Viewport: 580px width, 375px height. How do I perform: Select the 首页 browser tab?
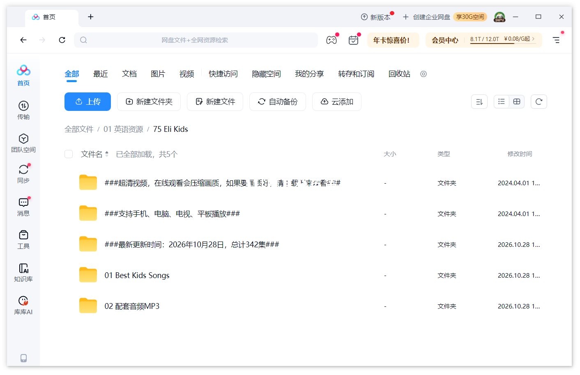[52, 17]
